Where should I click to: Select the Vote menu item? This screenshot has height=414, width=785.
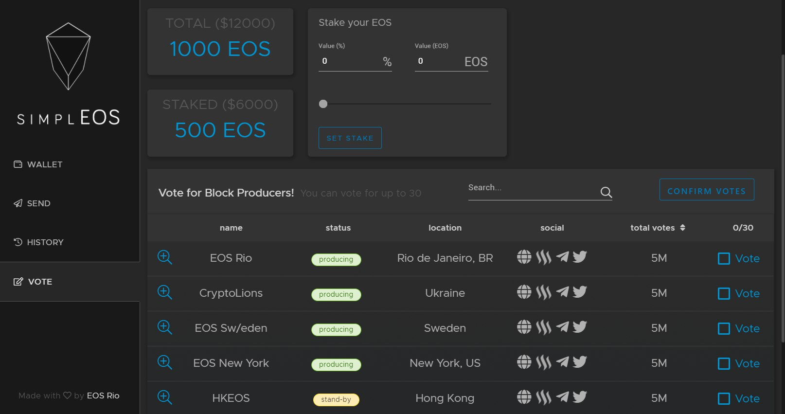[x=70, y=282]
